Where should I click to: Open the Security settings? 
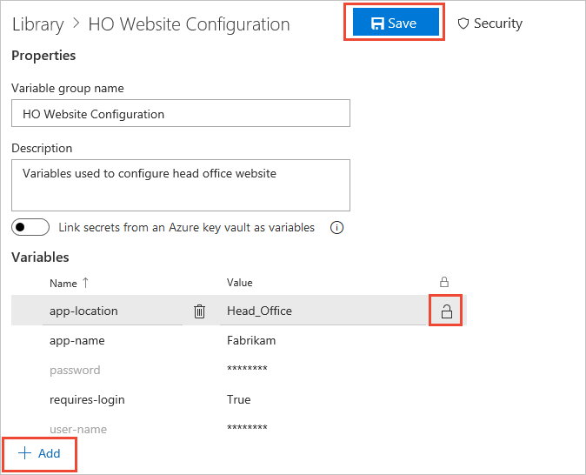pos(489,23)
